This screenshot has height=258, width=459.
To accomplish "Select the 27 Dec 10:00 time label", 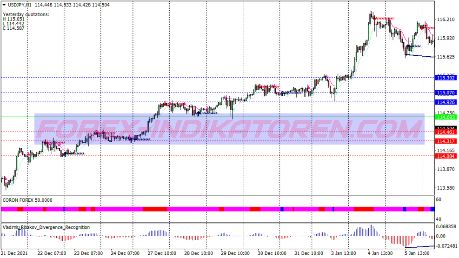I will click(x=162, y=253).
